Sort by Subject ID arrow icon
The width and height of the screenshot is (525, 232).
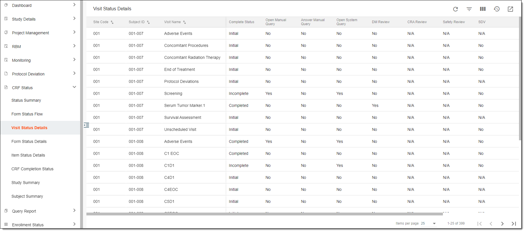[148, 22]
